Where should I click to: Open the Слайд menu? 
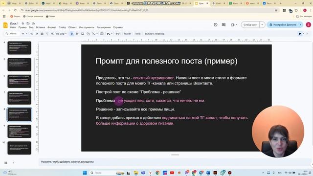coord(62,27)
